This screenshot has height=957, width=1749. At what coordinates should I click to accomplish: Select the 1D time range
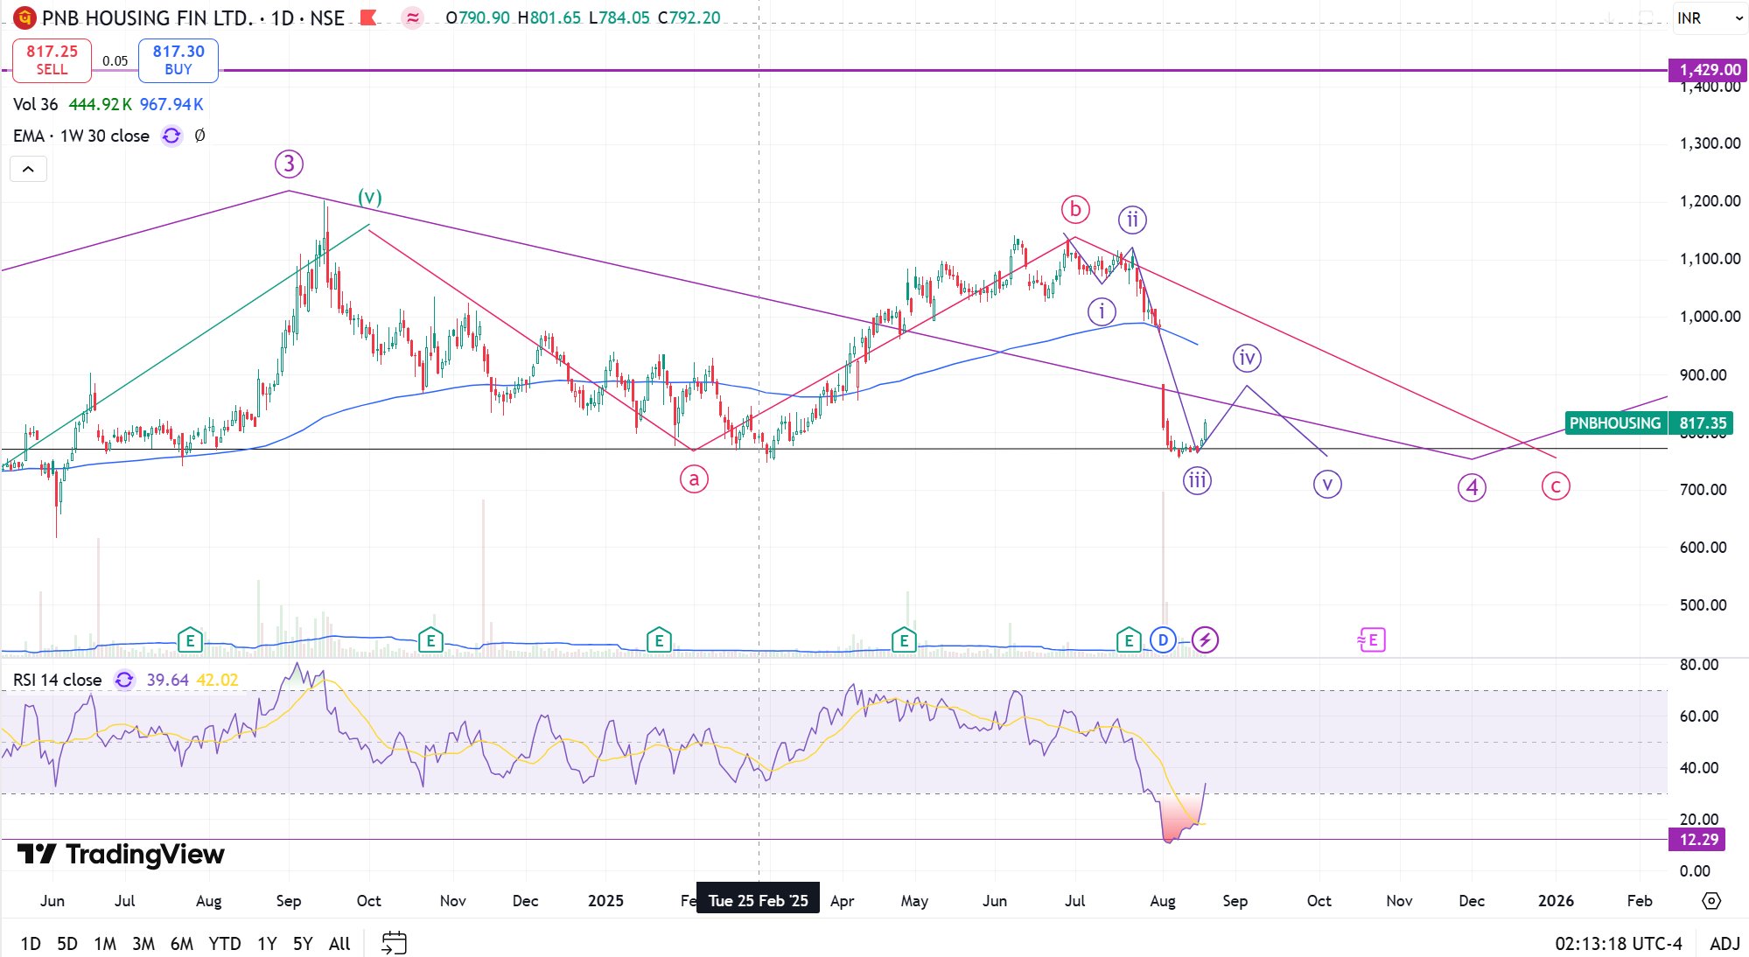coord(31,943)
